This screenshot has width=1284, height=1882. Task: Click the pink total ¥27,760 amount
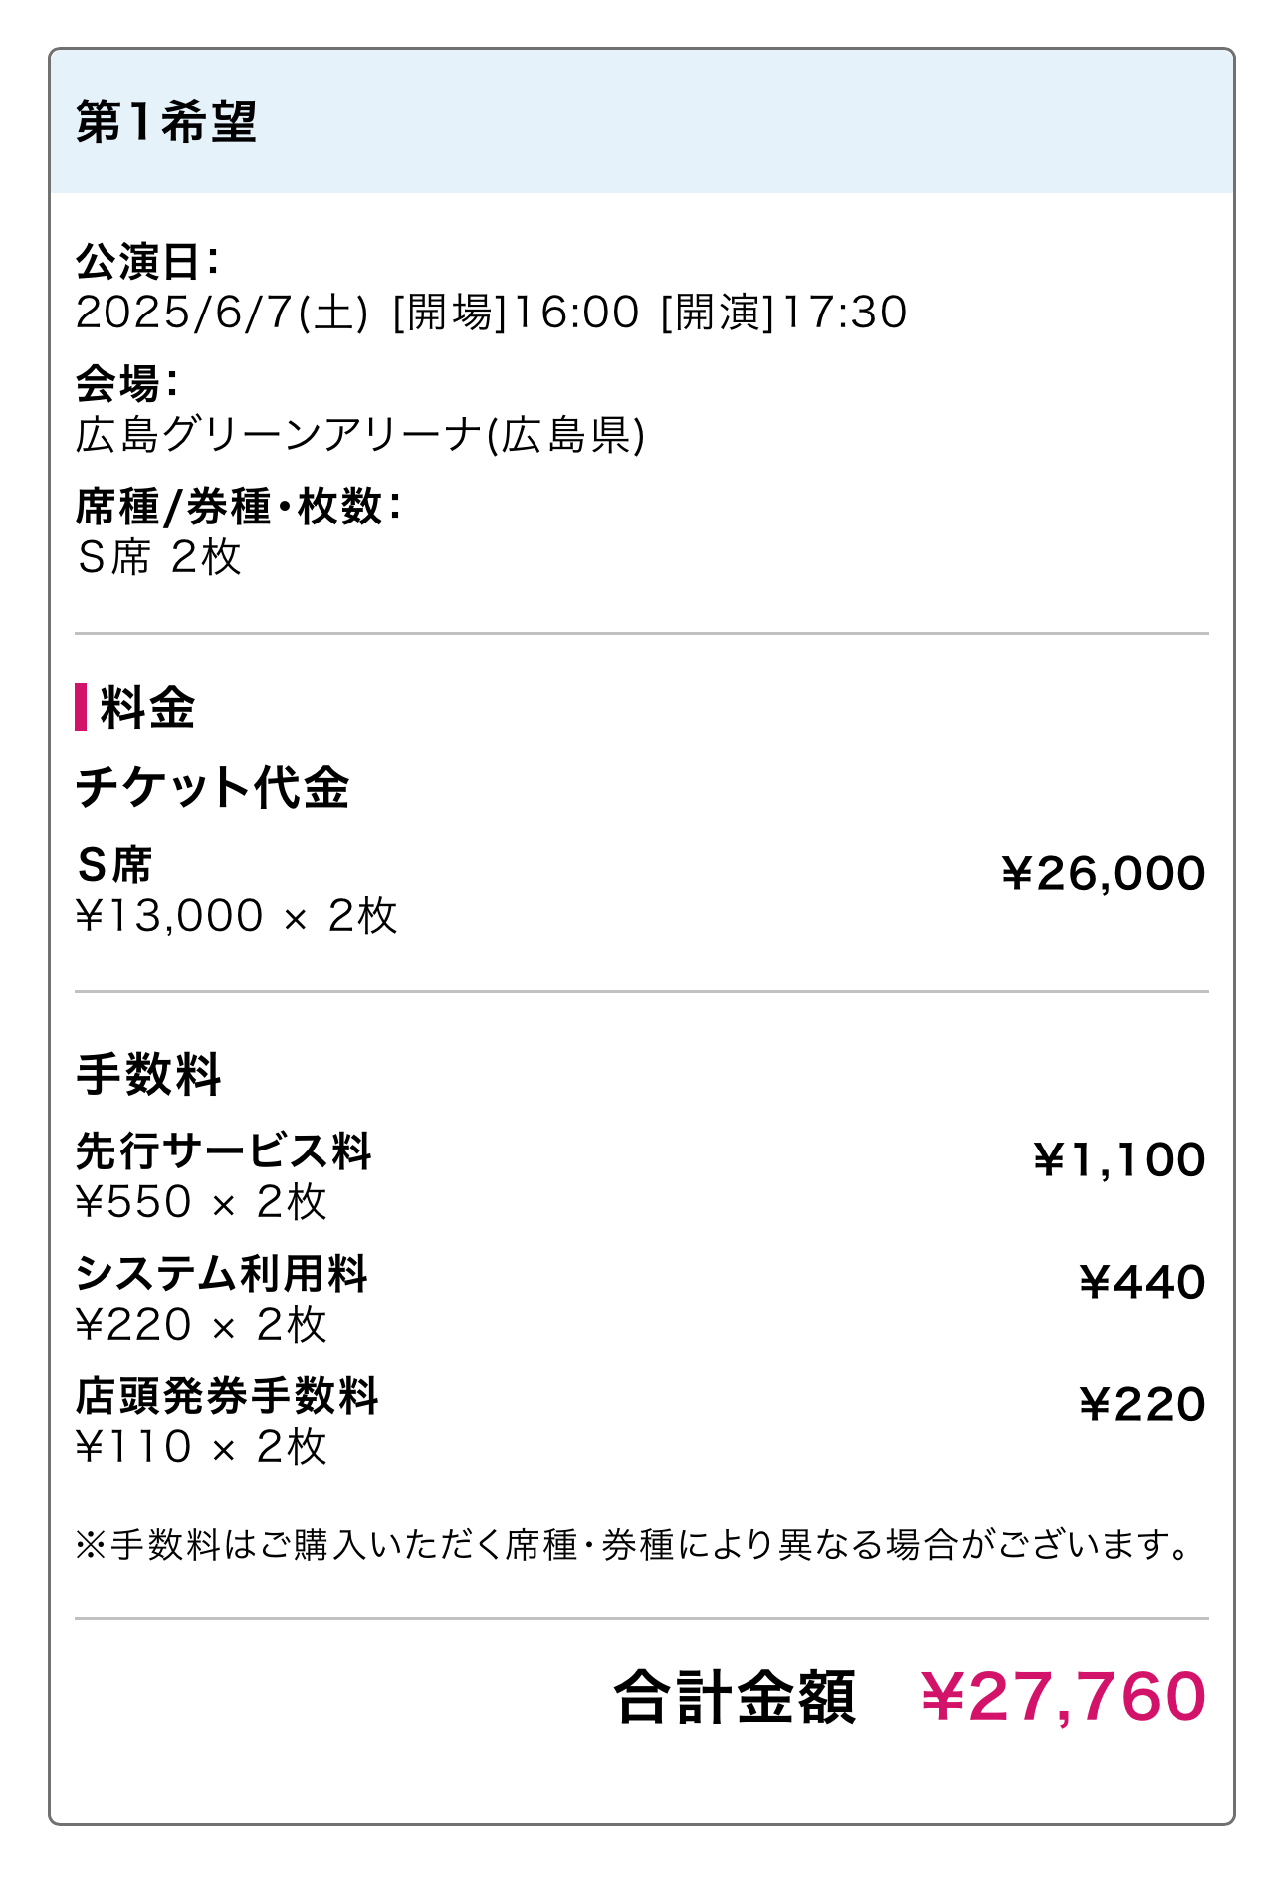pyautogui.click(x=1063, y=1698)
